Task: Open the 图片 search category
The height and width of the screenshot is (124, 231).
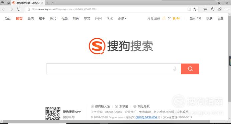Action: coord(53,19)
